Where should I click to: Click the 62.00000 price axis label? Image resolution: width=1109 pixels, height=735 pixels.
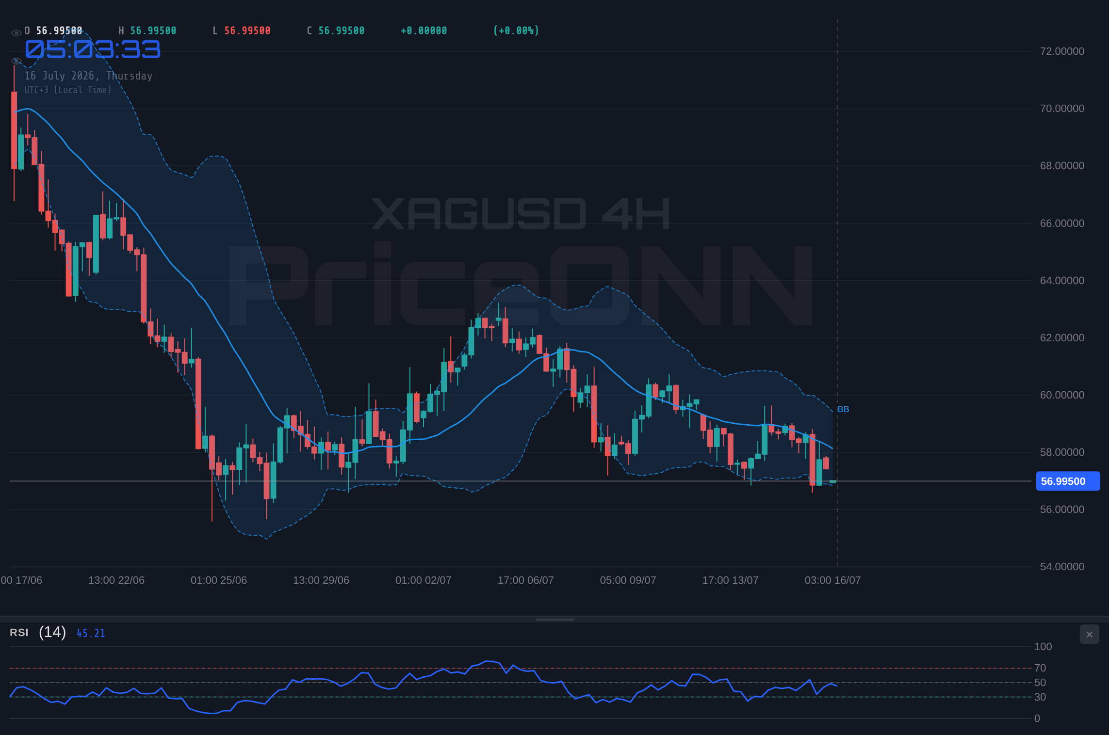click(1062, 338)
